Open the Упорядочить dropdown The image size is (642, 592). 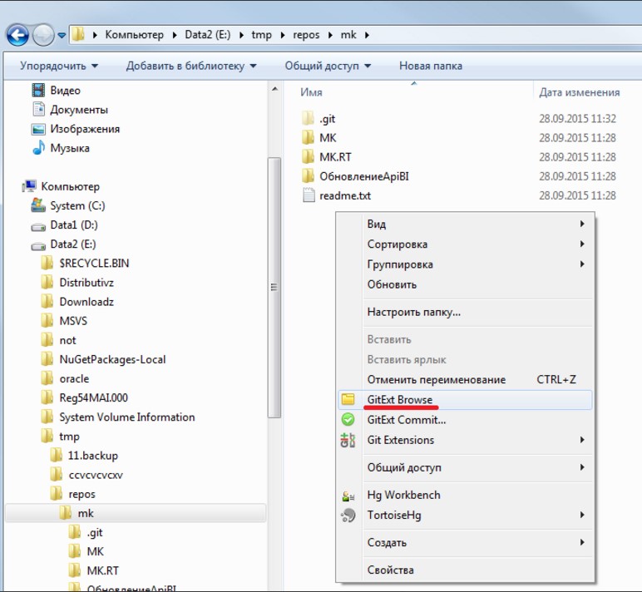pos(58,66)
